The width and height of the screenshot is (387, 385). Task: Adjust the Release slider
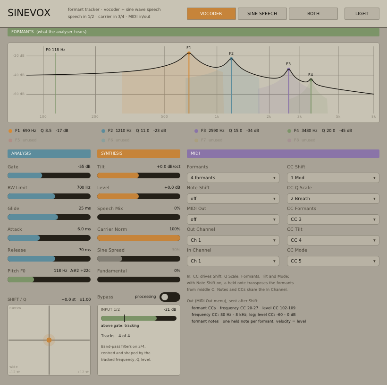pos(49,259)
